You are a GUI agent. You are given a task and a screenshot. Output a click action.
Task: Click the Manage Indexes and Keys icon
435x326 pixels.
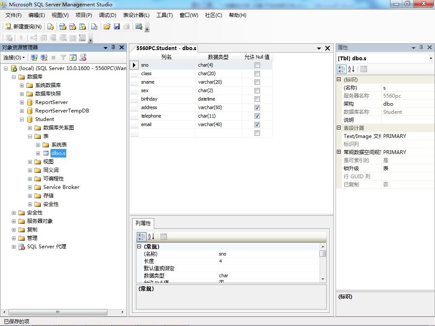(x=44, y=38)
